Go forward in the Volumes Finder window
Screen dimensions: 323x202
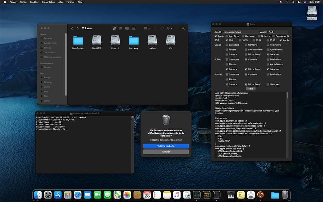(x=78, y=28)
